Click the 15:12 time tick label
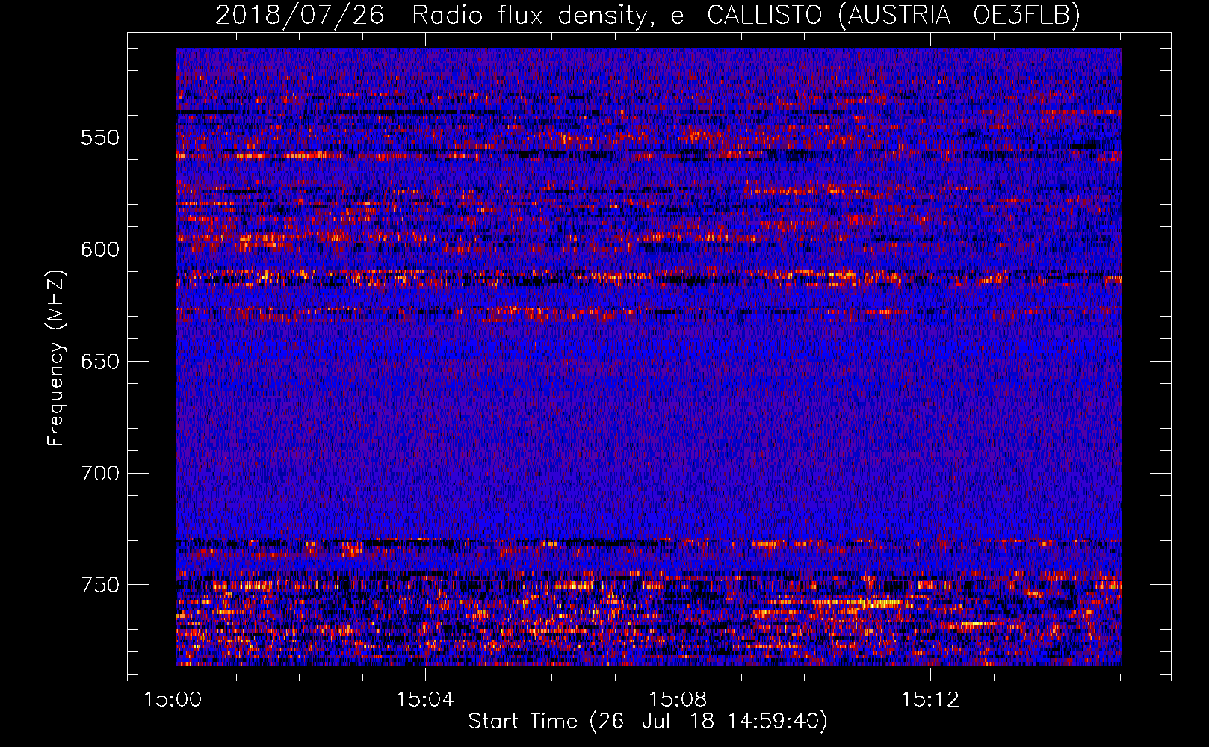 (930, 700)
